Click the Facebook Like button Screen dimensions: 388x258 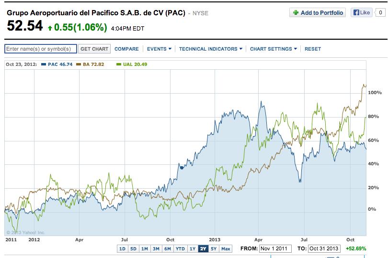[x=362, y=12]
